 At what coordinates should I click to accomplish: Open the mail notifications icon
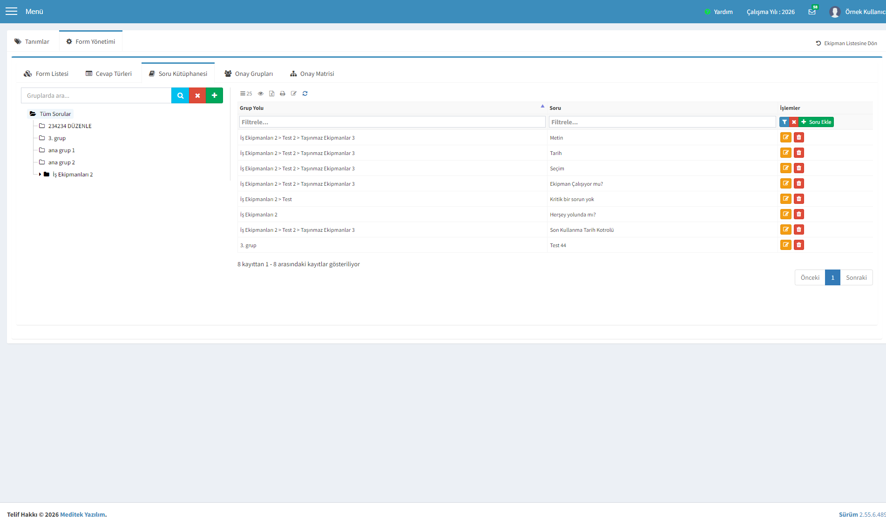[x=812, y=12]
